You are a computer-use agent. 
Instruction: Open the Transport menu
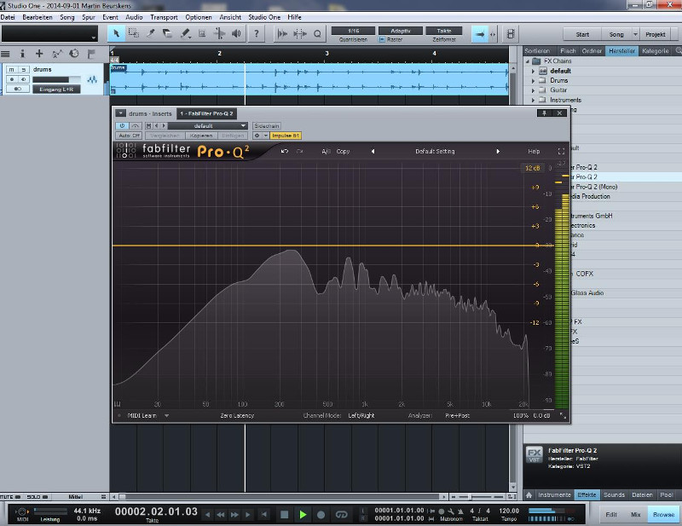(x=164, y=17)
